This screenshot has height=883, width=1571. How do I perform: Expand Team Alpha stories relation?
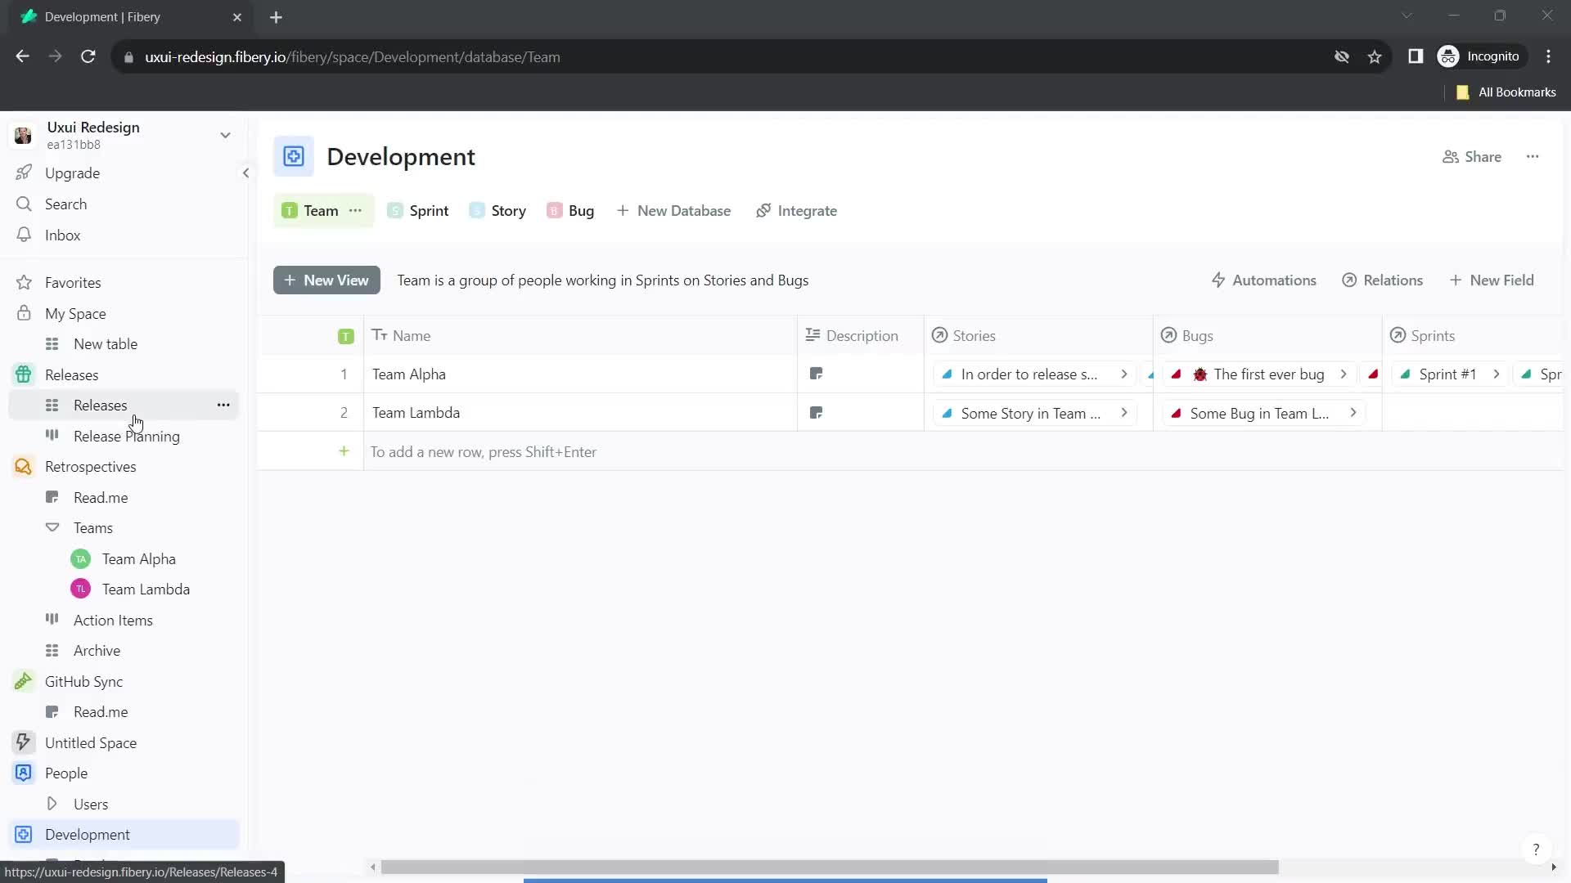point(1125,374)
